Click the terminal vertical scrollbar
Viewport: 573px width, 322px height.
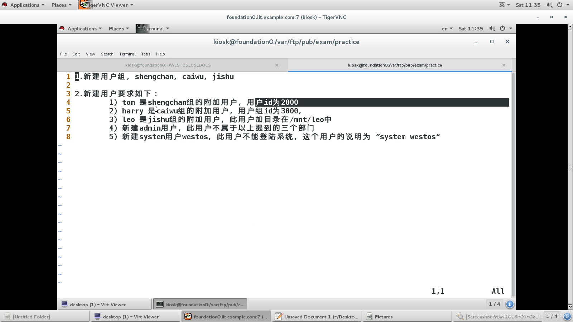tap(513, 185)
